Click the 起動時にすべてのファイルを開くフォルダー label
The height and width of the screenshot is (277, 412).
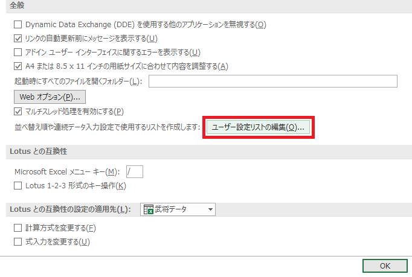(79, 81)
